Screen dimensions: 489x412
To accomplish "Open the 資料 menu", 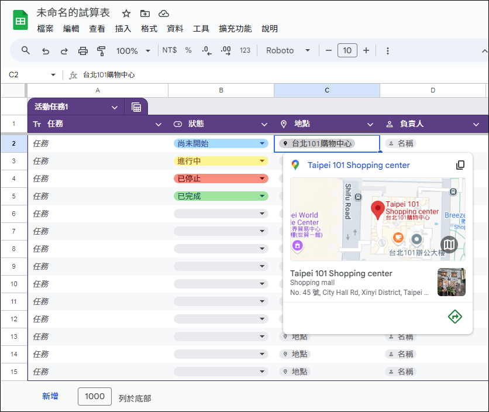I will click(175, 29).
